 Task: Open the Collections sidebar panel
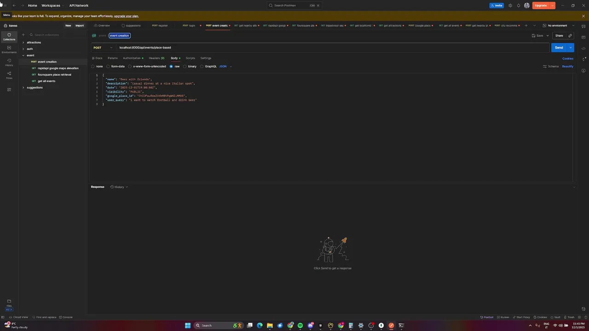point(9,37)
